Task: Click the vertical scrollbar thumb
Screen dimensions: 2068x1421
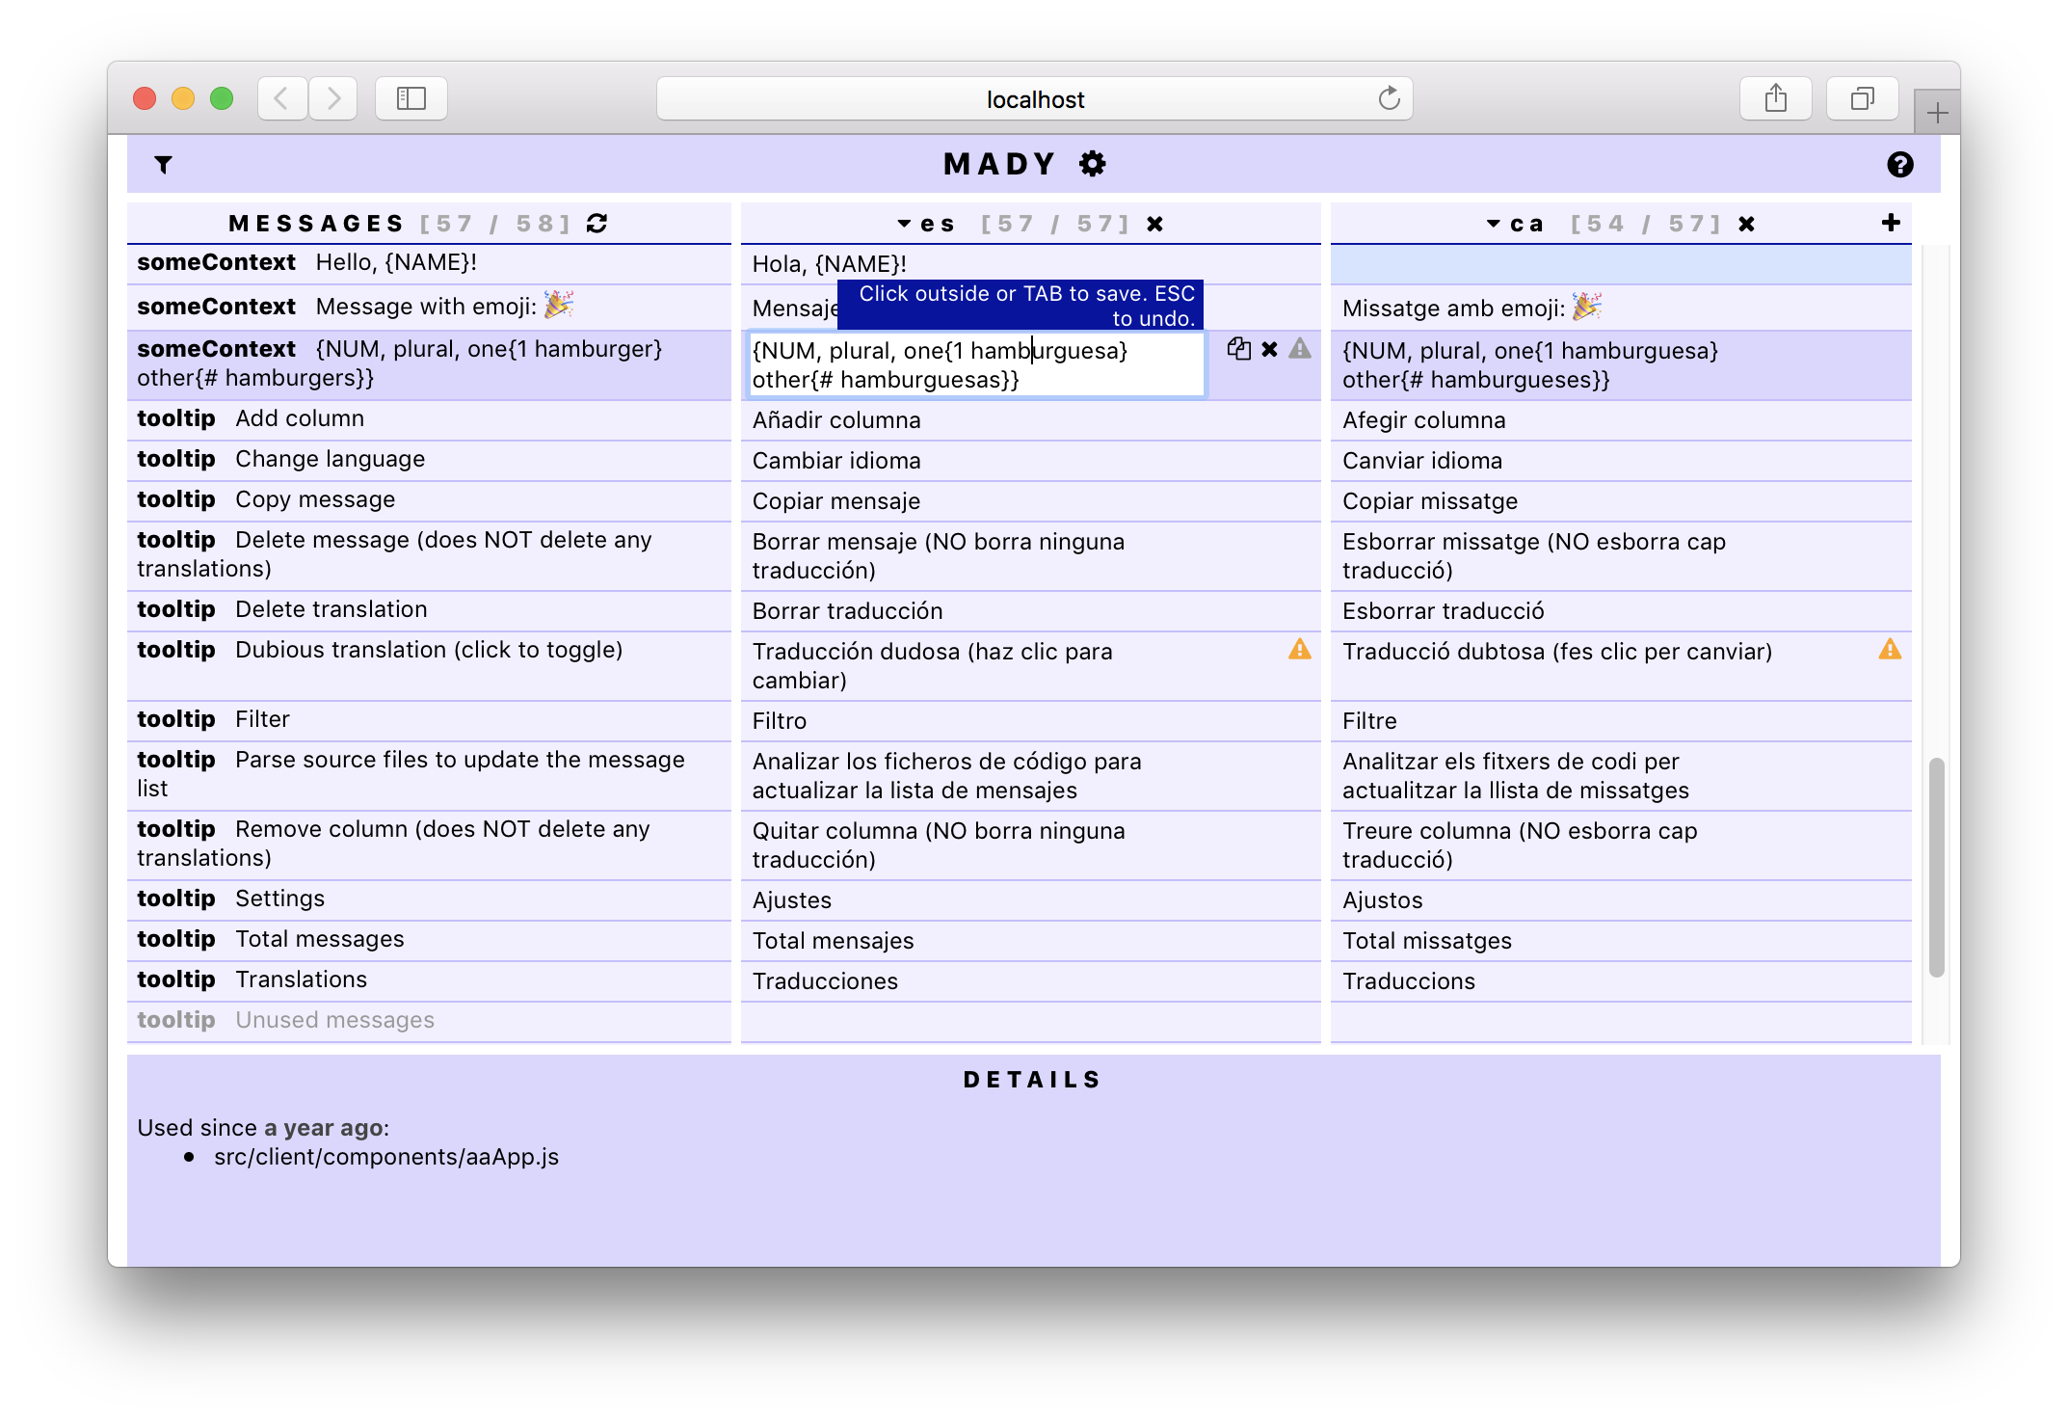Action: point(1936,868)
